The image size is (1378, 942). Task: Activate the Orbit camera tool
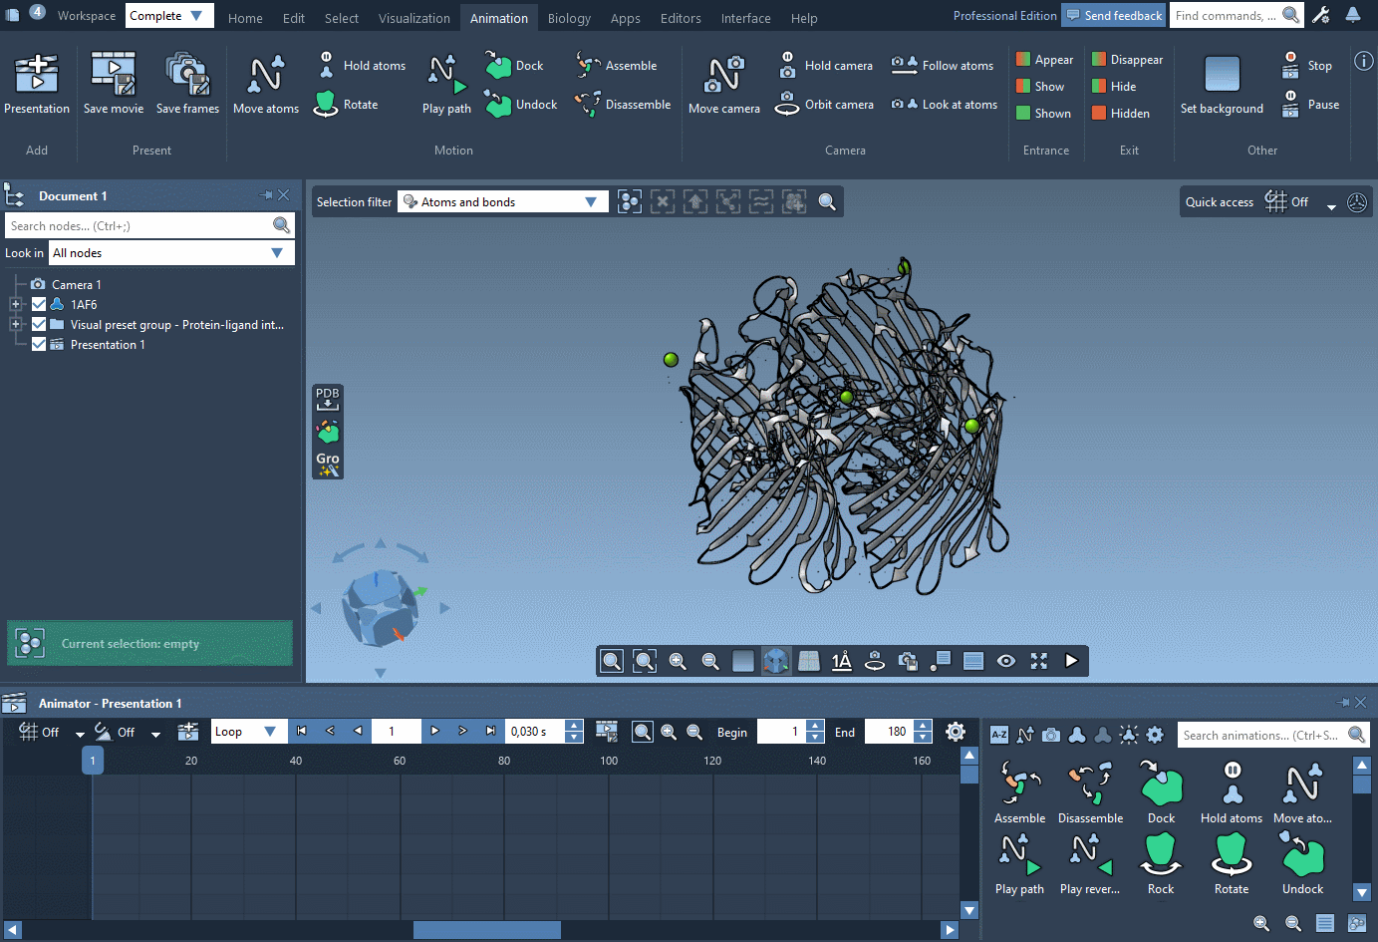(x=824, y=104)
